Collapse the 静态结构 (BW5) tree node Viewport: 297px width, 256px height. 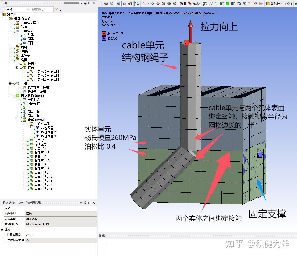click(x=10, y=96)
